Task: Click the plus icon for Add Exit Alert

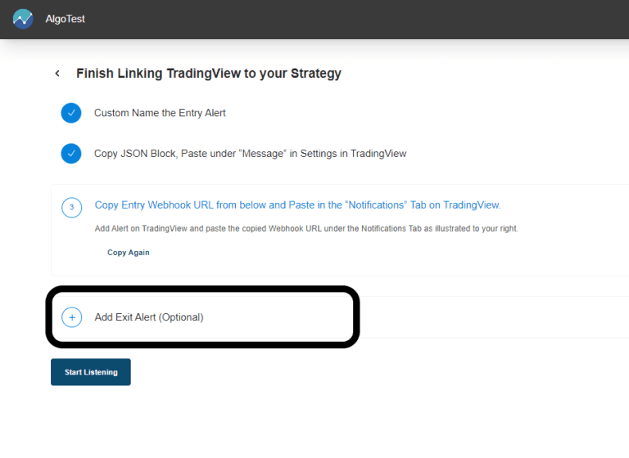Action: coord(72,317)
